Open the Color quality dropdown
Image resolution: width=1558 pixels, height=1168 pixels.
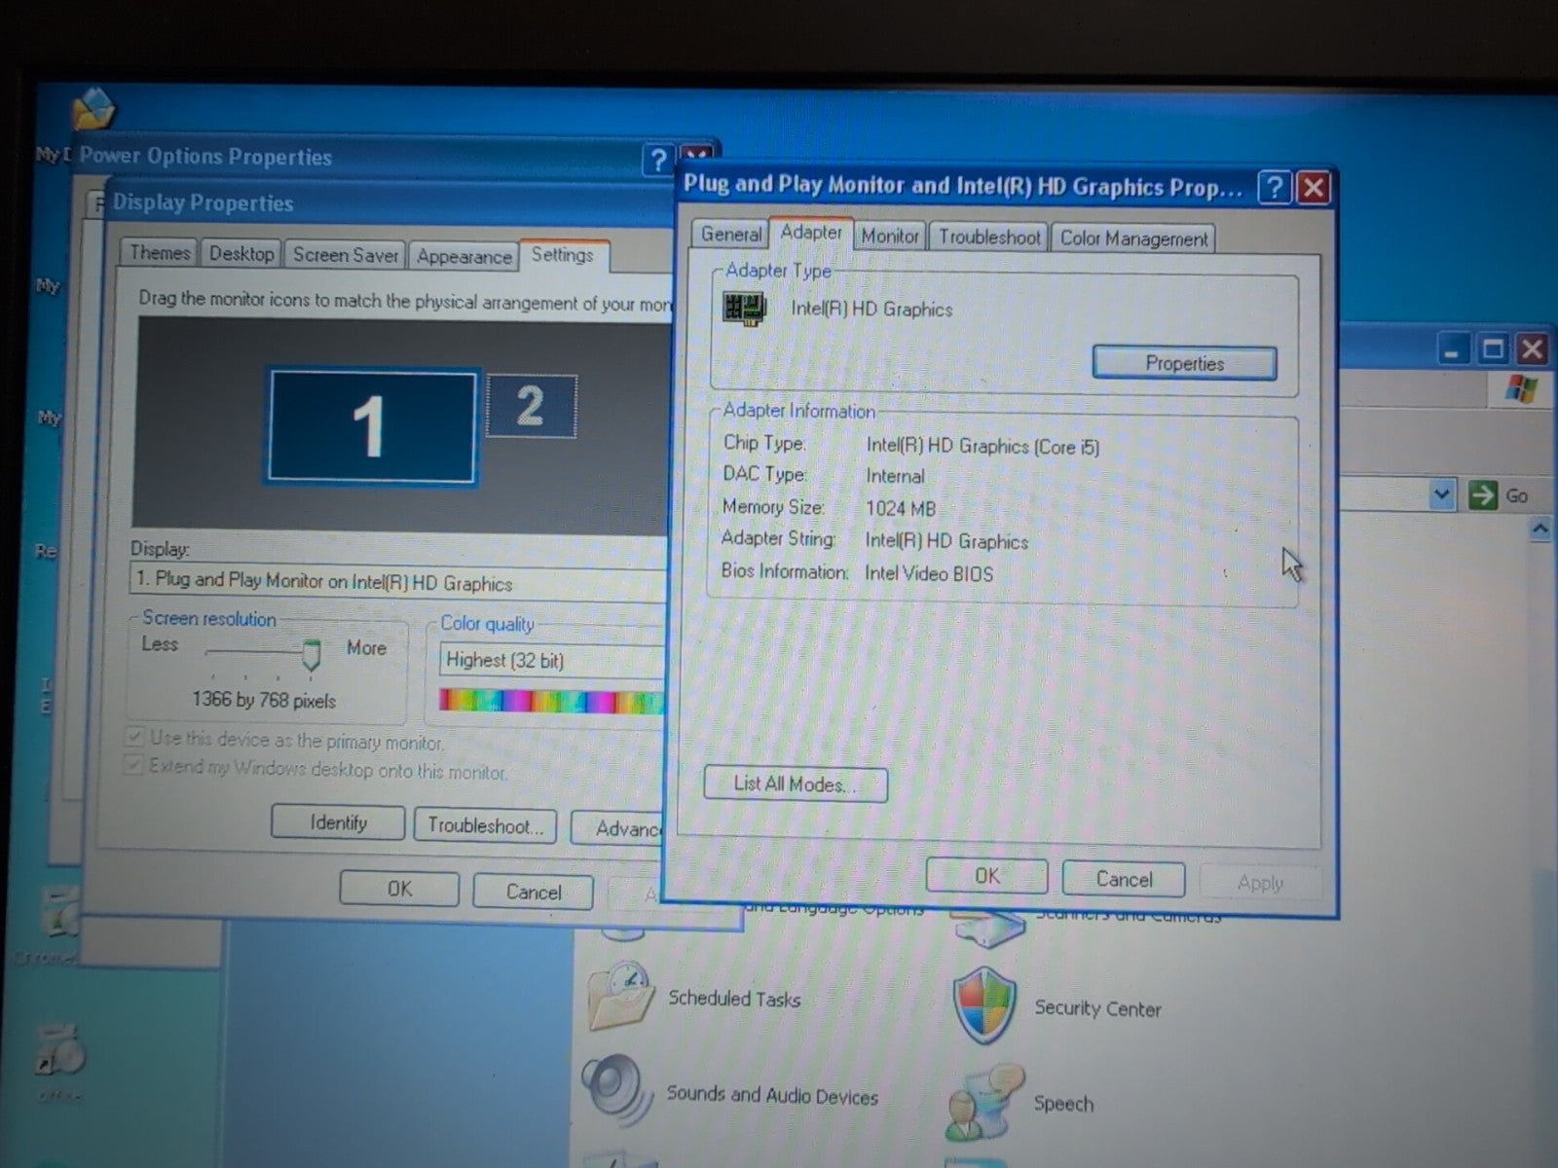(552, 660)
